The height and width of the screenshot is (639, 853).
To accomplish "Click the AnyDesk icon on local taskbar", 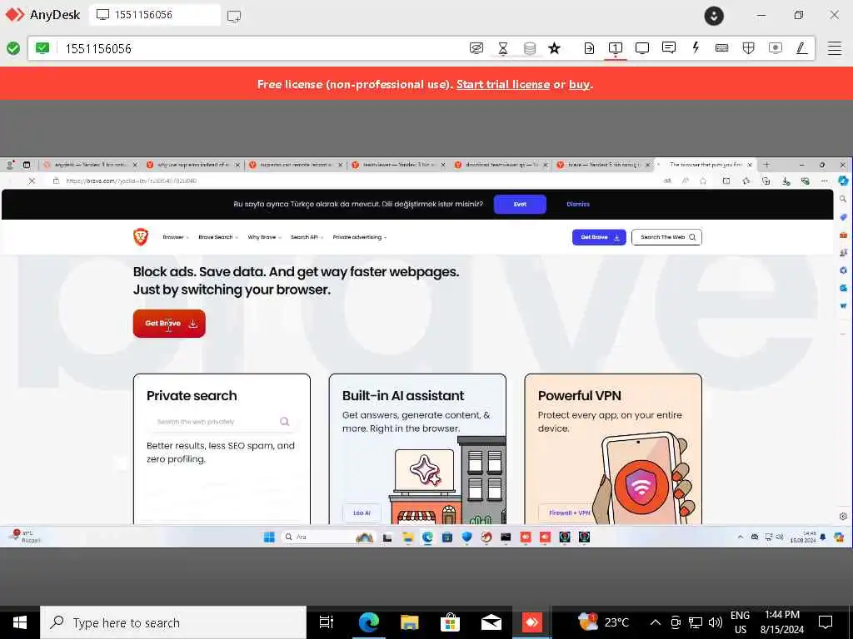I will tap(531, 622).
